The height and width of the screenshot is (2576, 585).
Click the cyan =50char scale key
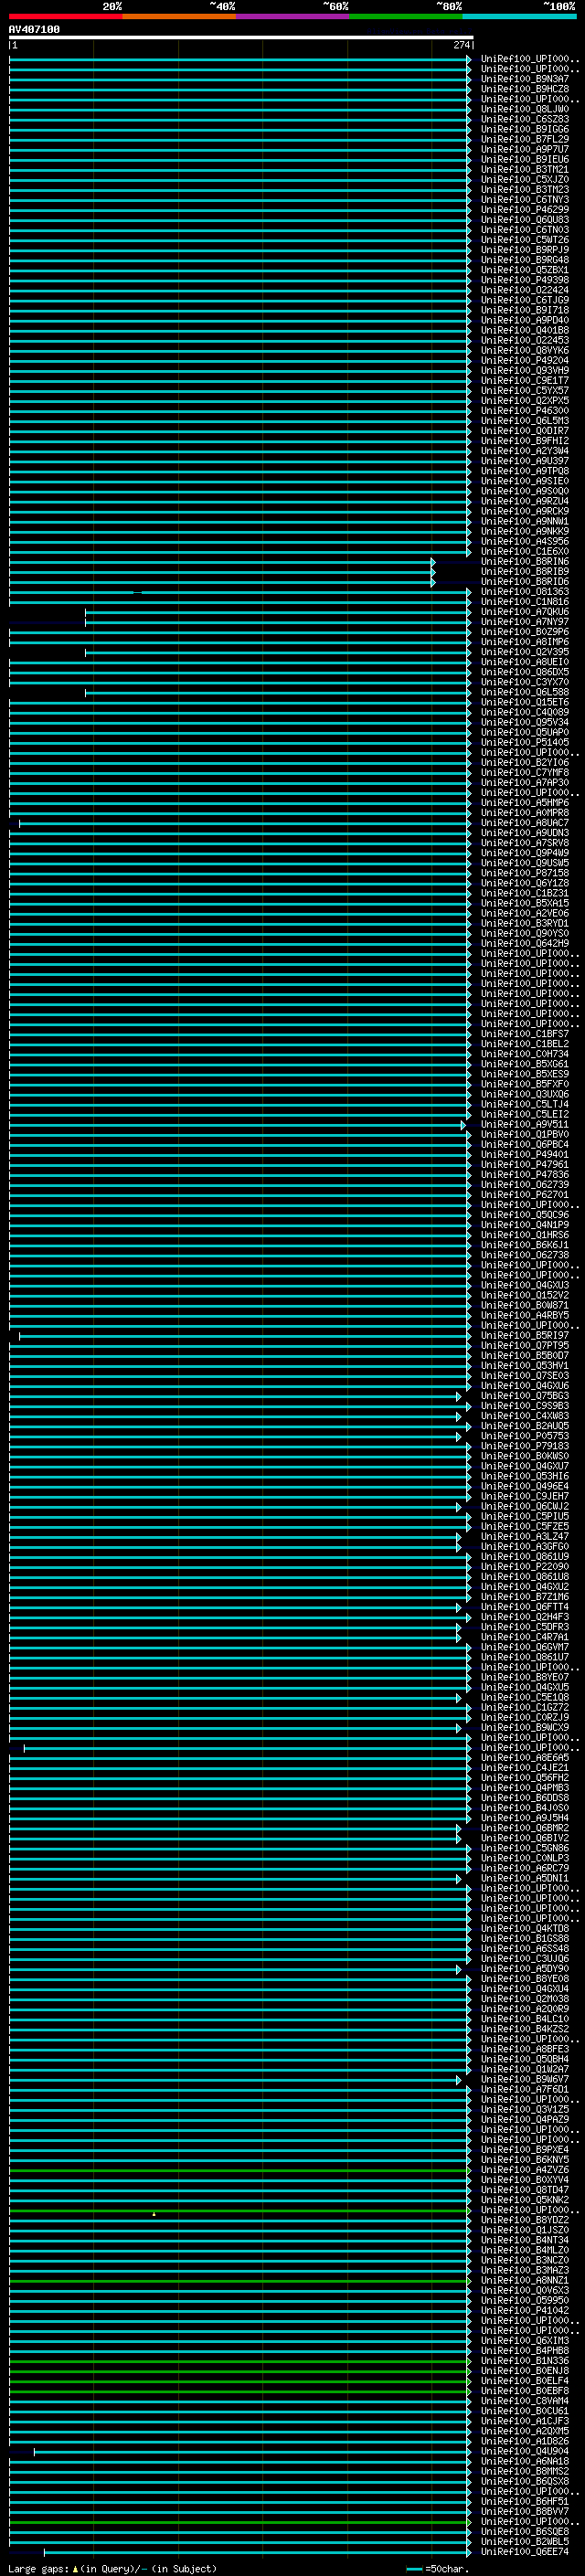point(437,2569)
